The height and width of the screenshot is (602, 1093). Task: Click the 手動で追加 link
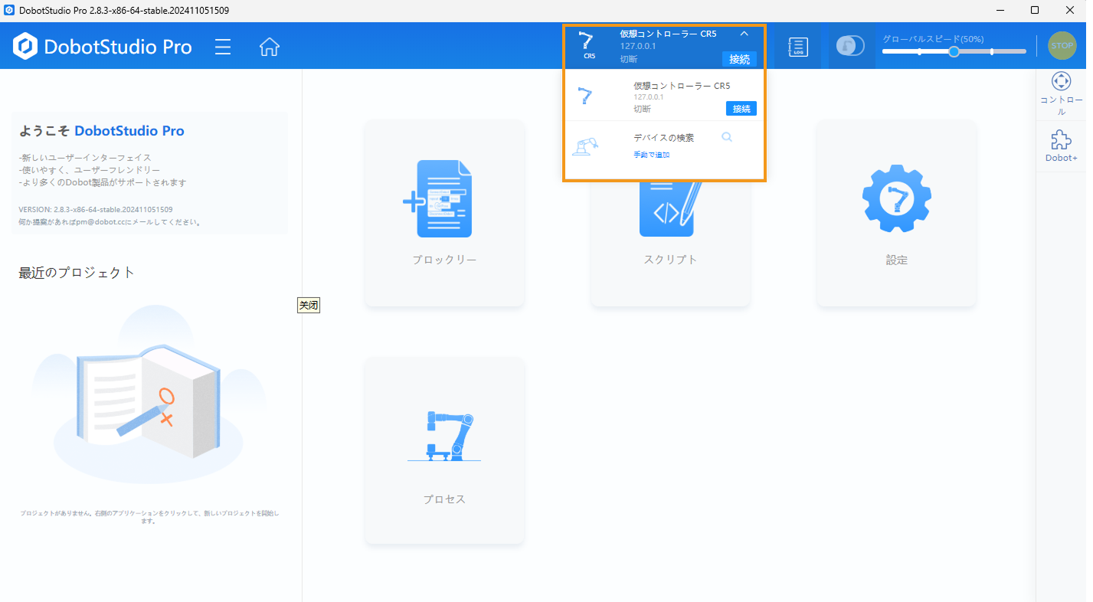click(x=652, y=155)
